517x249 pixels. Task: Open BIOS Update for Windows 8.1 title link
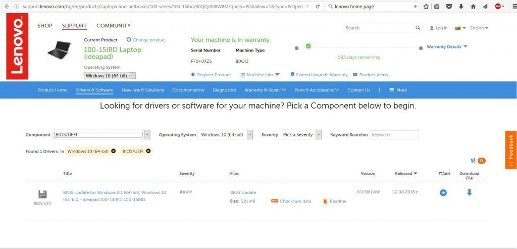115,196
